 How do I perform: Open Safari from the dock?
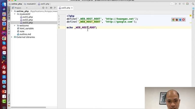[x=4, y=24]
